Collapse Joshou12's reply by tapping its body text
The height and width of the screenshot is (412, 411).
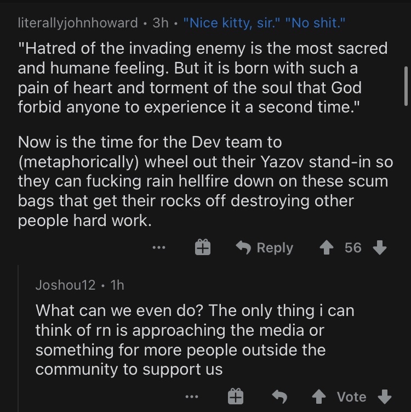tap(195, 340)
